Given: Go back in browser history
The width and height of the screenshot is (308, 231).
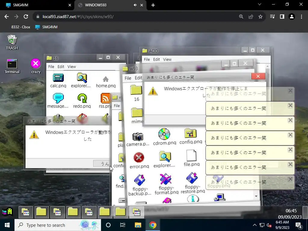Looking at the screenshot, I should pyautogui.click(x=7, y=17).
